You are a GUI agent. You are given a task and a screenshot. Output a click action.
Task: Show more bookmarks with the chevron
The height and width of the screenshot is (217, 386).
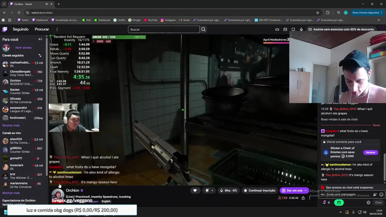379,20
